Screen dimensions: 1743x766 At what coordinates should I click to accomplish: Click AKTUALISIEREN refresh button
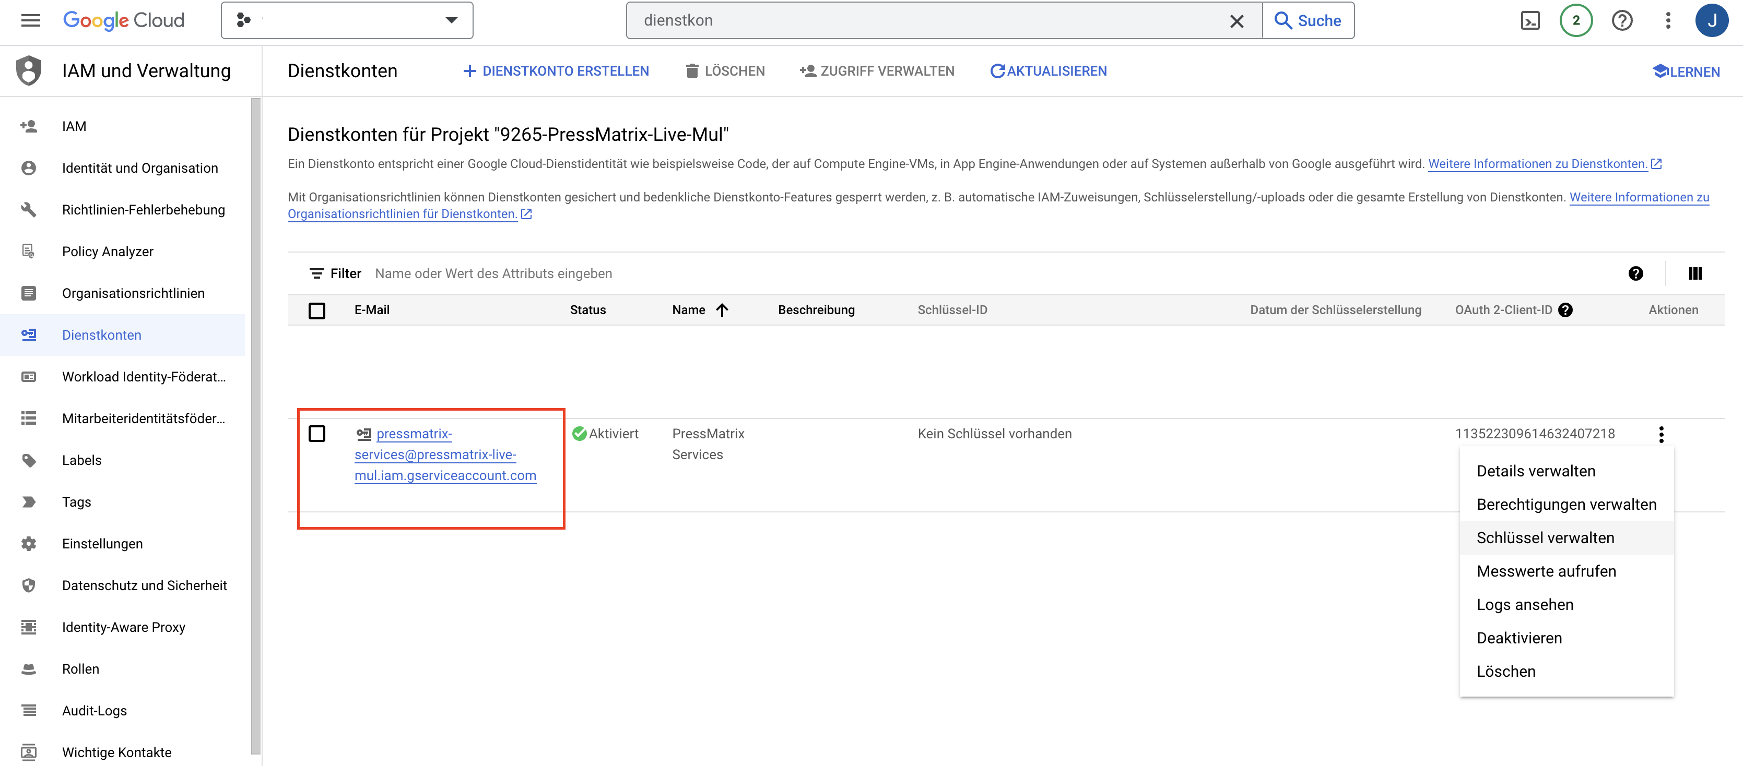coord(1048,71)
